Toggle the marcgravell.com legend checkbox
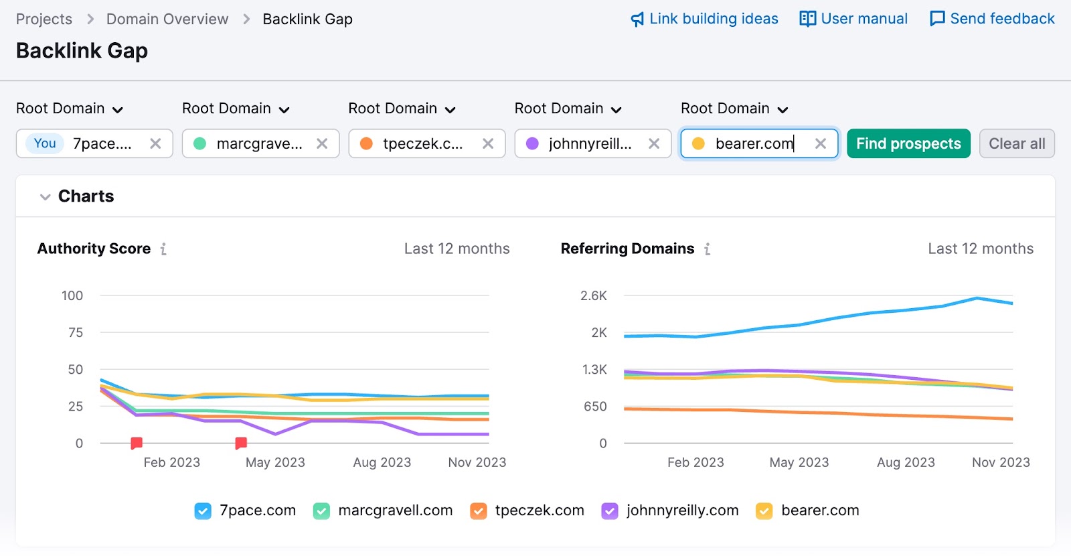 (x=321, y=511)
